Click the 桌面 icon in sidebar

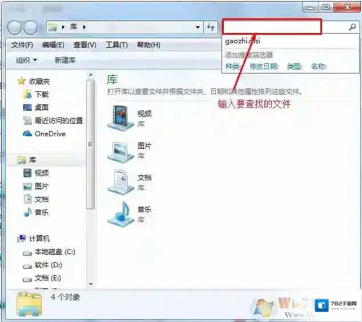(27, 107)
